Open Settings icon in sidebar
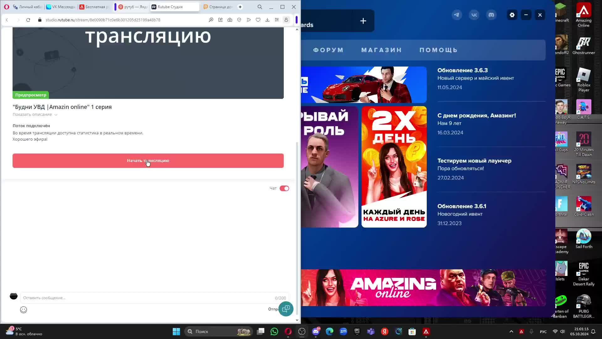The width and height of the screenshot is (602, 339). [513, 15]
